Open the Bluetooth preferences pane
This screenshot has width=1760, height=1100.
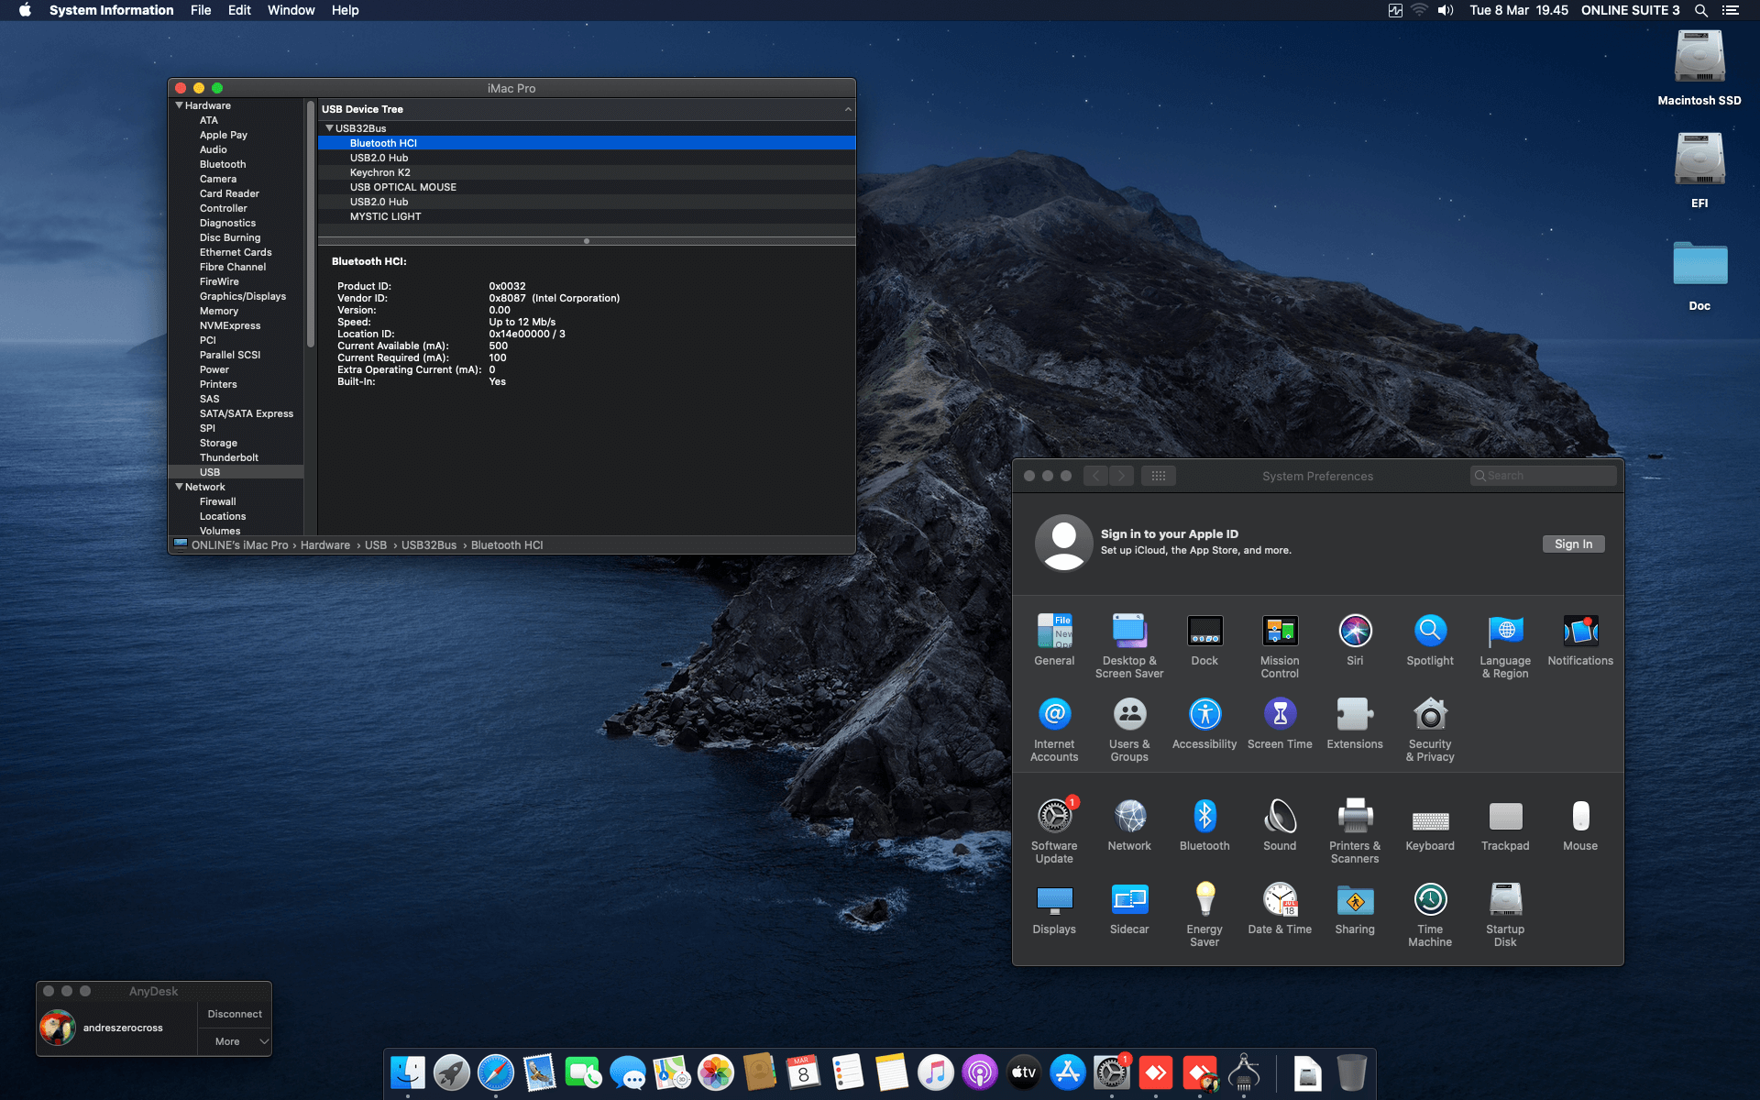(x=1204, y=819)
